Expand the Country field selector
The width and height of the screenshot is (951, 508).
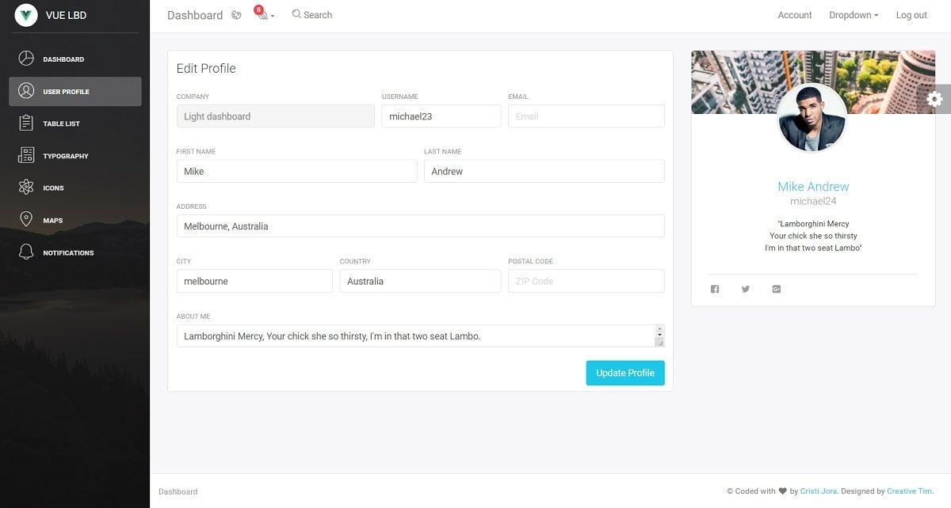point(420,281)
